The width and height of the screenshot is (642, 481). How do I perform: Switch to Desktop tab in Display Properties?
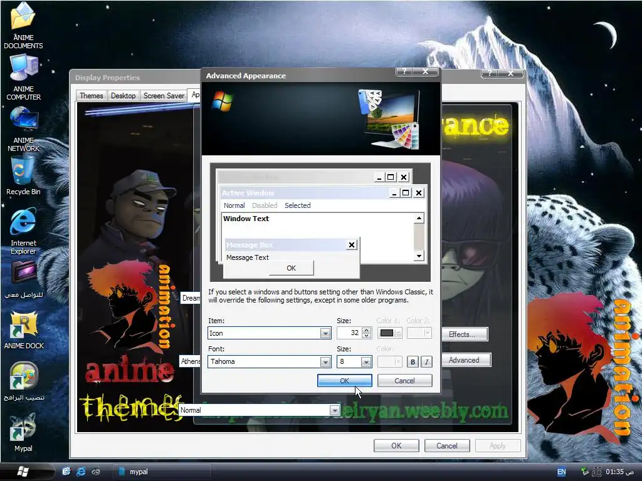pyautogui.click(x=124, y=96)
